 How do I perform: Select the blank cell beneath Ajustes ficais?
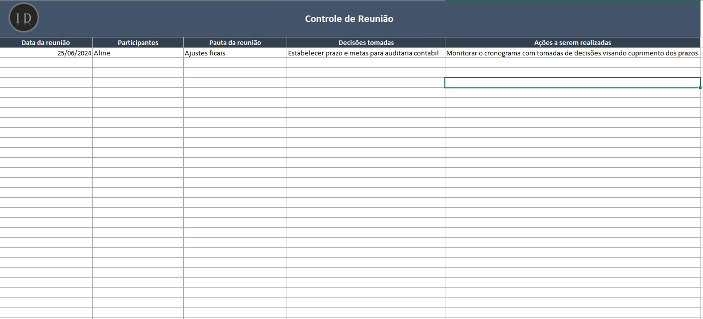(235, 63)
